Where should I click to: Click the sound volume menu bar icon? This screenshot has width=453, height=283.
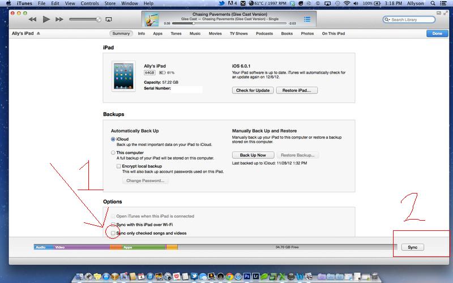[356, 3]
